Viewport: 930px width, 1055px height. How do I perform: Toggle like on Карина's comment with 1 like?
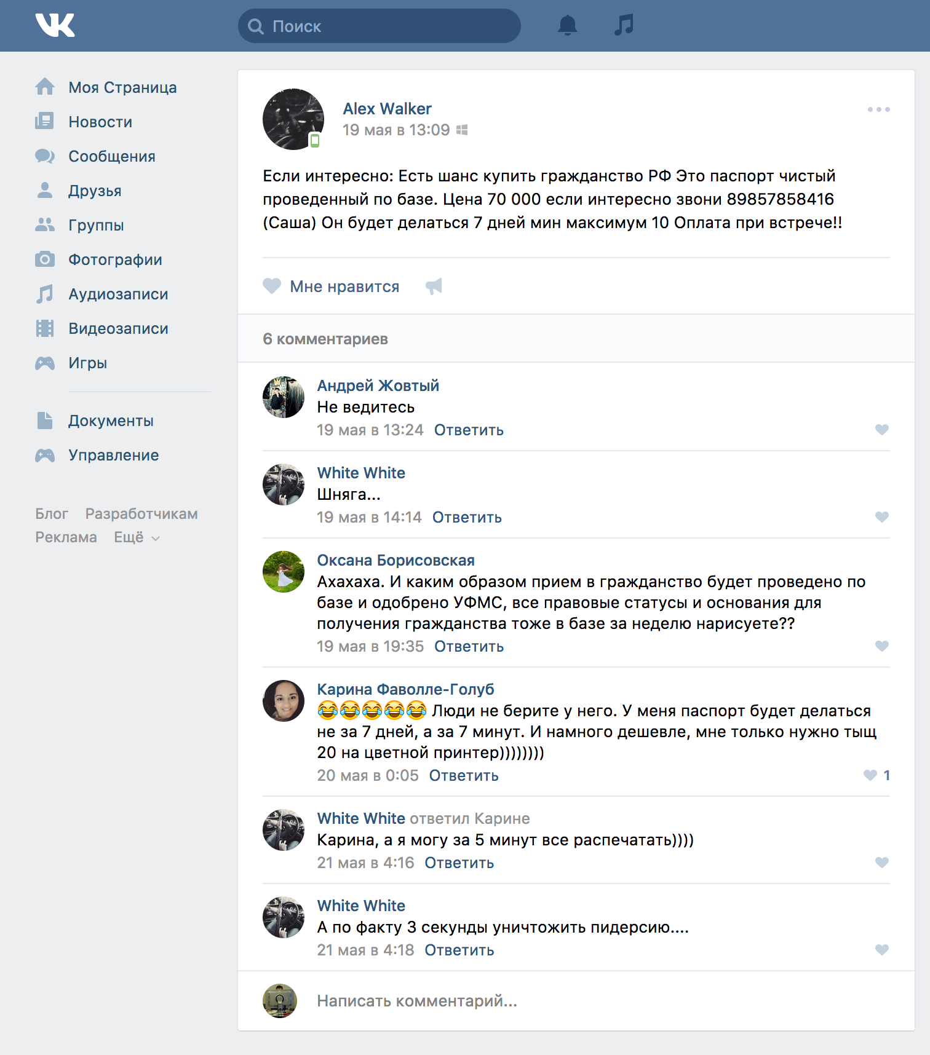coord(871,775)
